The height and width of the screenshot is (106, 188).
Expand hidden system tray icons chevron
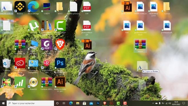pos(153,103)
